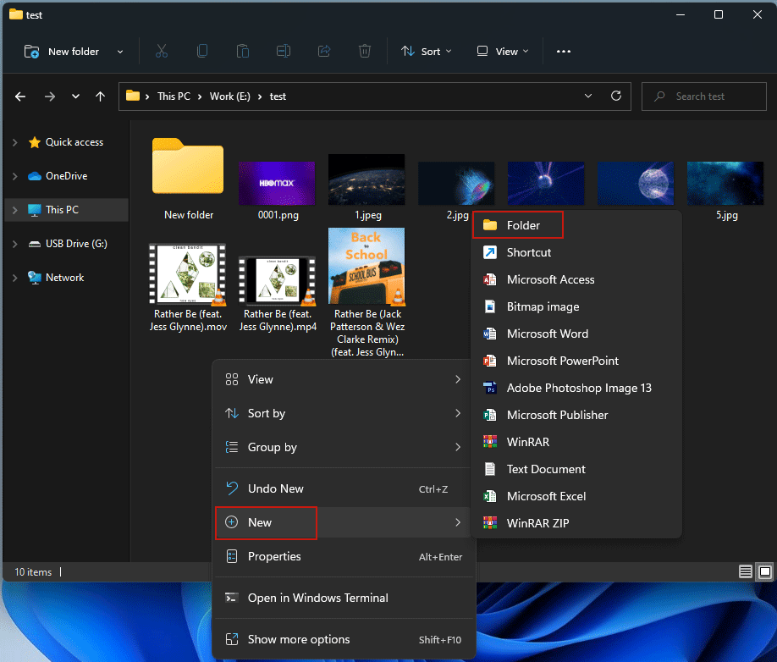The height and width of the screenshot is (662, 777).
Task: Choose Undo New in context menu
Action: 343,488
